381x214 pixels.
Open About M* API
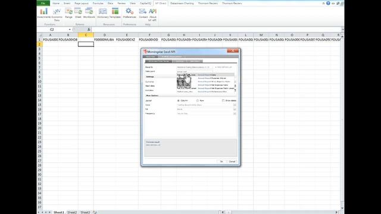coord(152,14)
